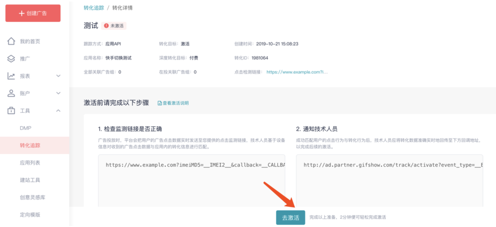The height and width of the screenshot is (227, 496).
Task: Open the 点击检测链接 example.com URL
Action: pyautogui.click(x=297, y=72)
